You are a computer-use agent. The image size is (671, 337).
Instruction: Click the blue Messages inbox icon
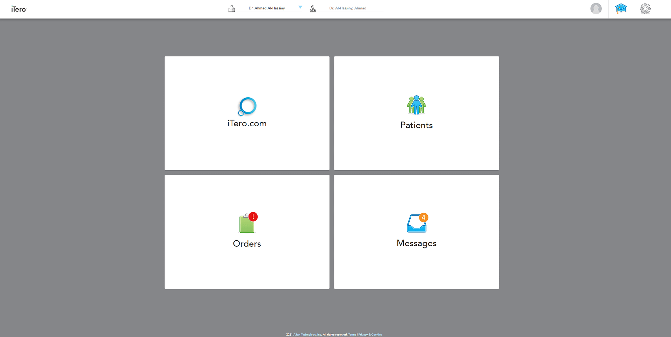(x=416, y=225)
